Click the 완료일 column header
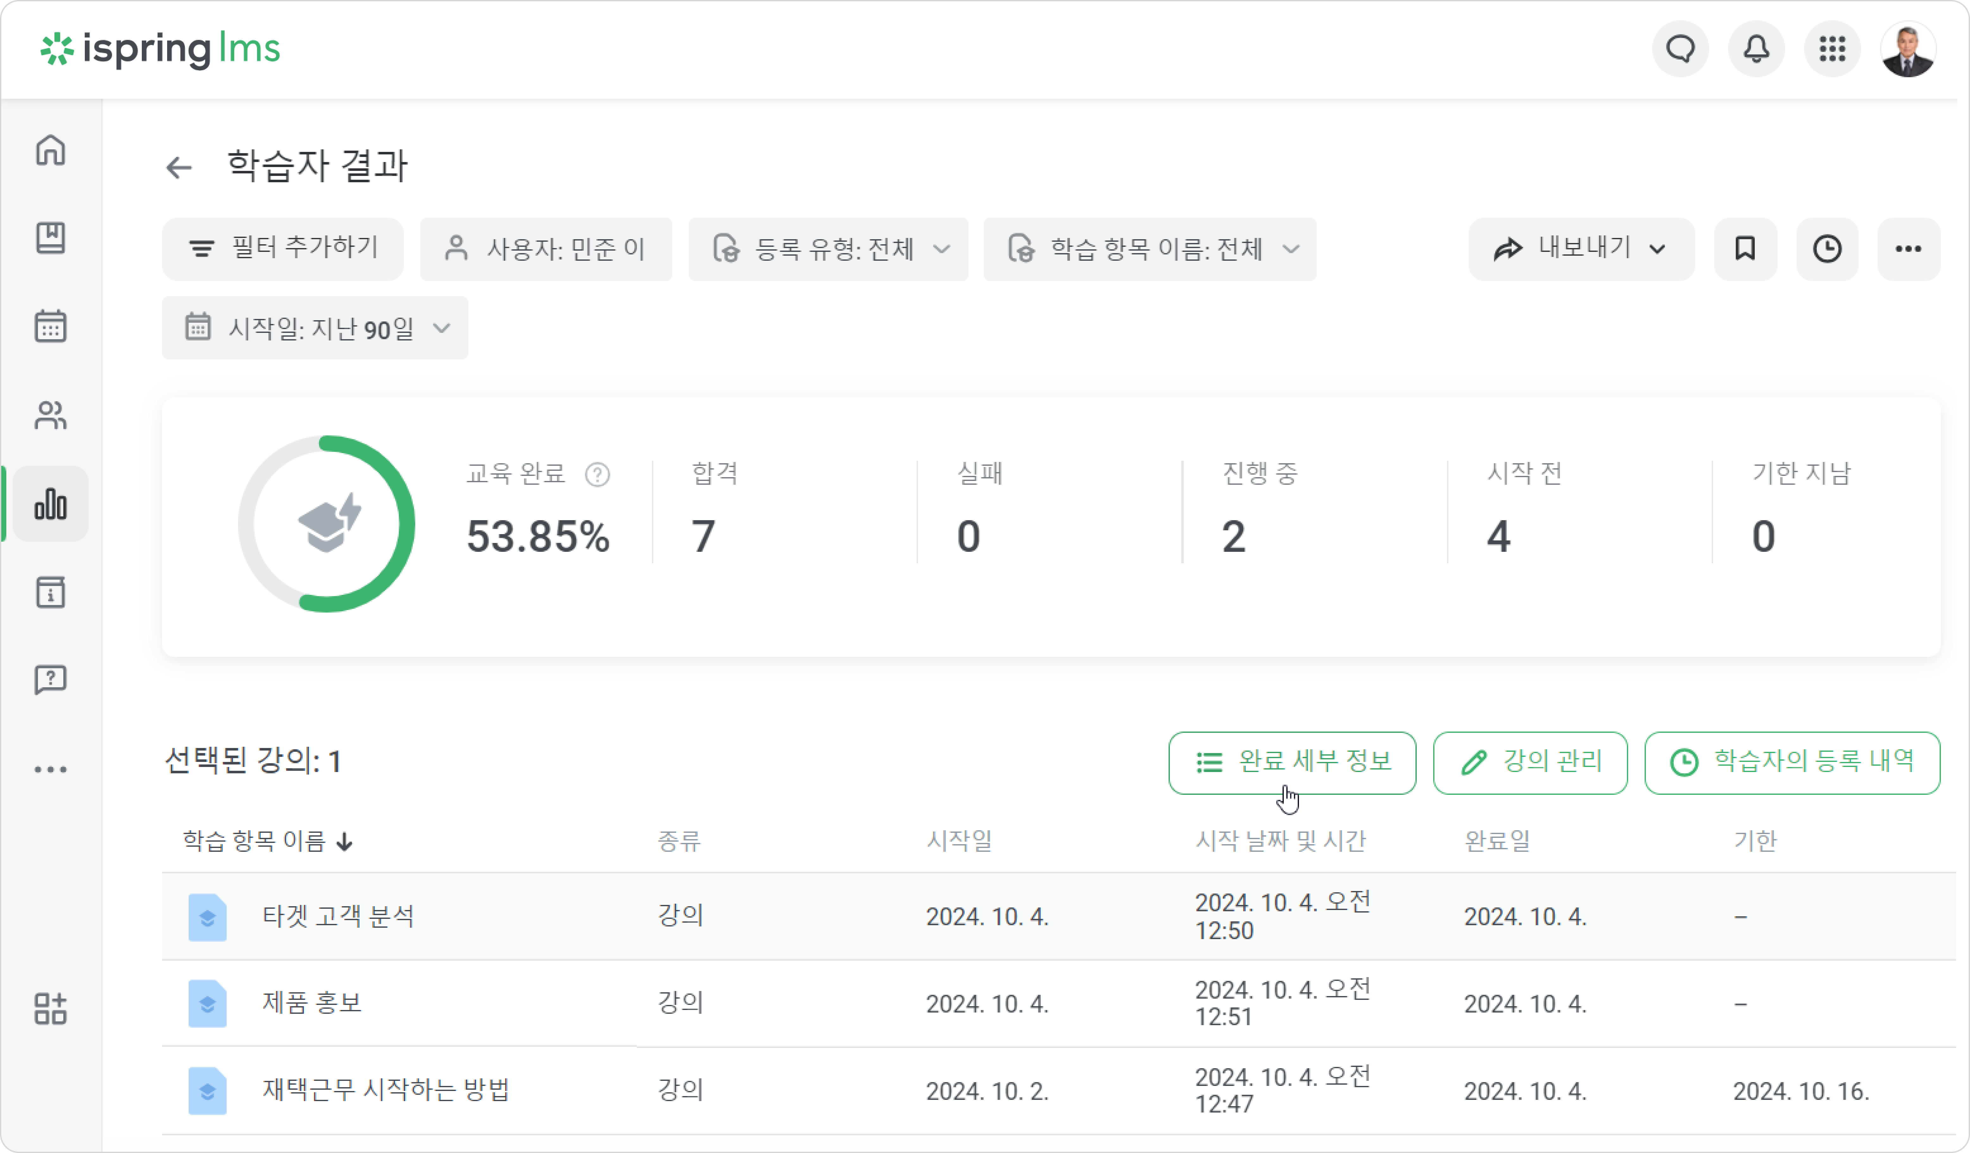The image size is (1970, 1153). tap(1497, 841)
